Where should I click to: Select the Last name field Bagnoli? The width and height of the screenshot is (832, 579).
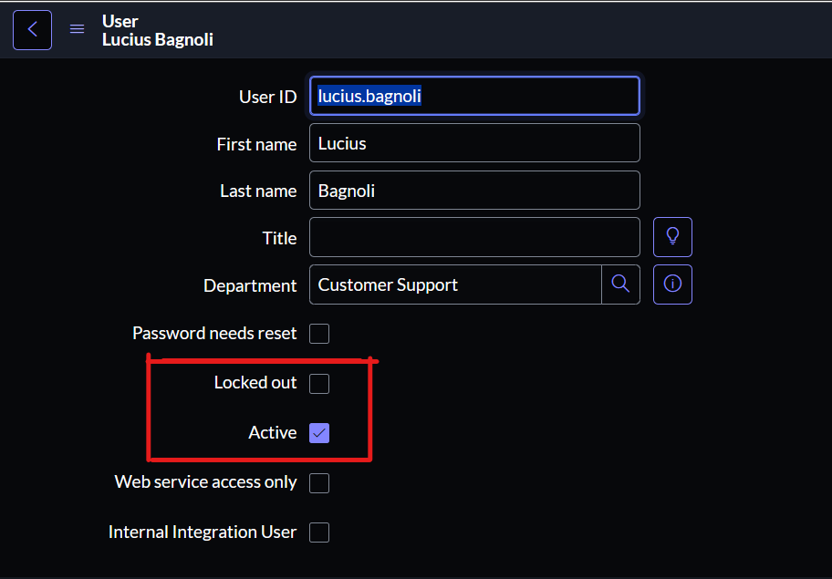point(474,190)
